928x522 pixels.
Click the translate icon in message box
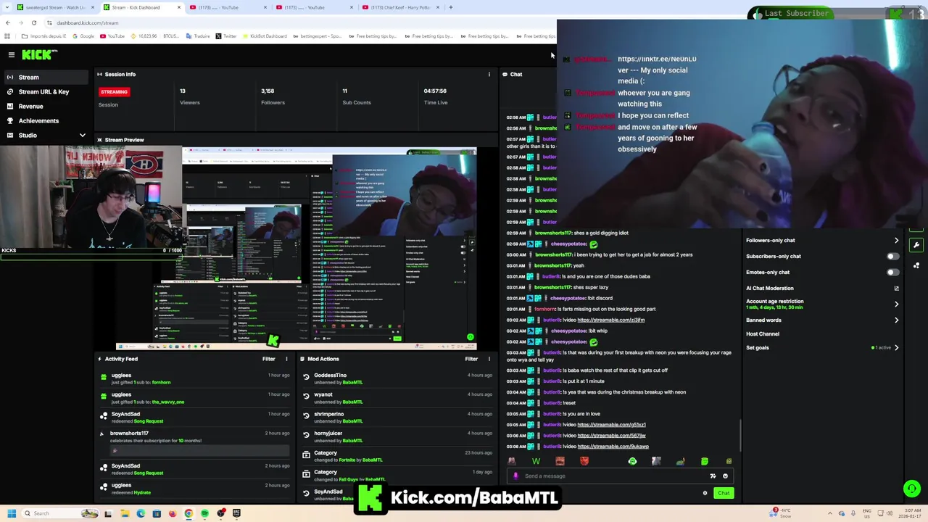coord(713,476)
